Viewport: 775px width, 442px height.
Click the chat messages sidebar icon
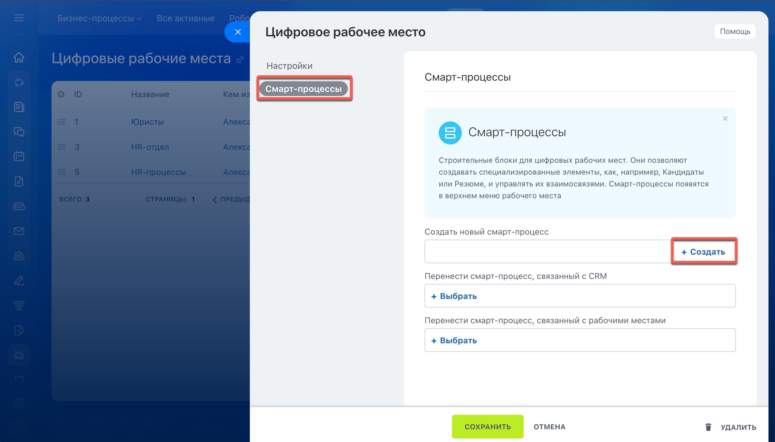(19, 132)
